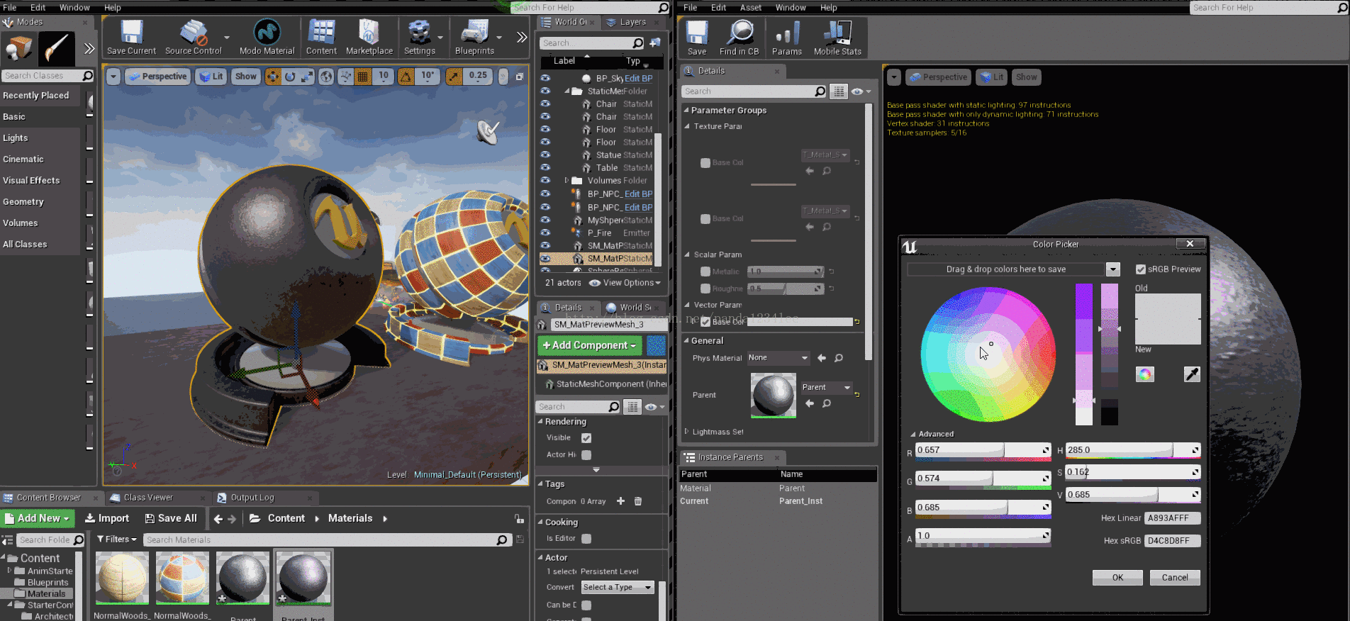Open the Blueprints toolbar icon
This screenshot has height=621, width=1350.
(x=474, y=37)
